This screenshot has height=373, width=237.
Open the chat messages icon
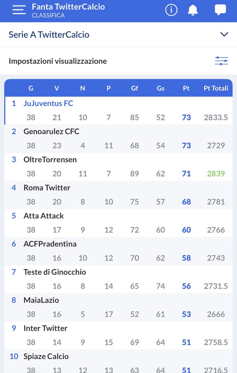click(x=220, y=10)
